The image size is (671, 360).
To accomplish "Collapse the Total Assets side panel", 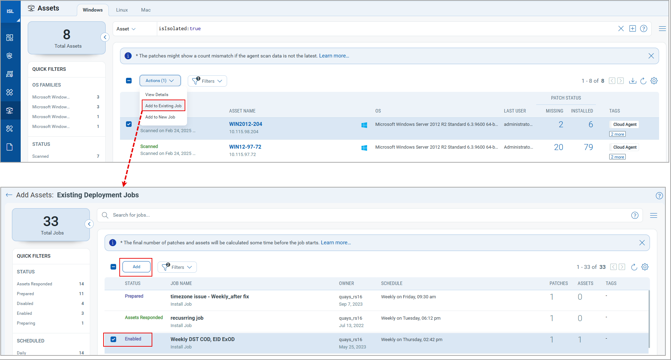I will pyautogui.click(x=105, y=37).
